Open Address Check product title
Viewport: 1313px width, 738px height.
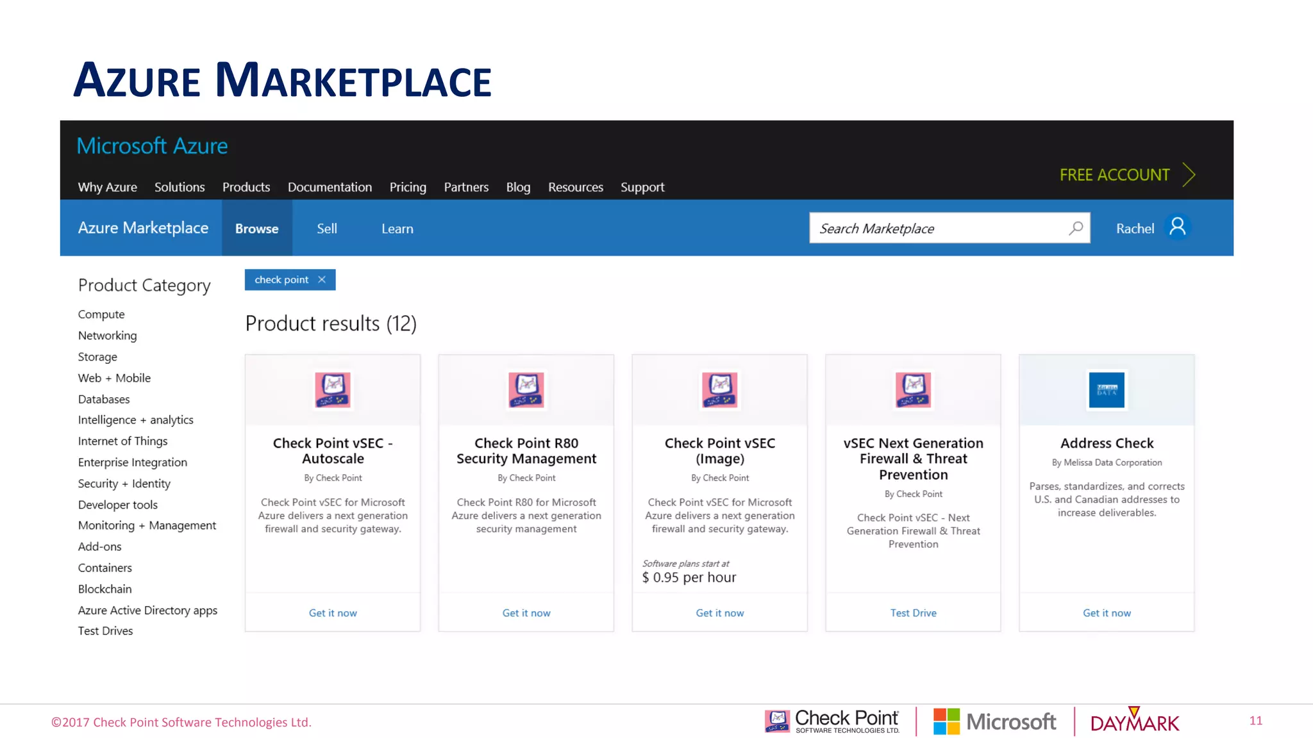1107,443
